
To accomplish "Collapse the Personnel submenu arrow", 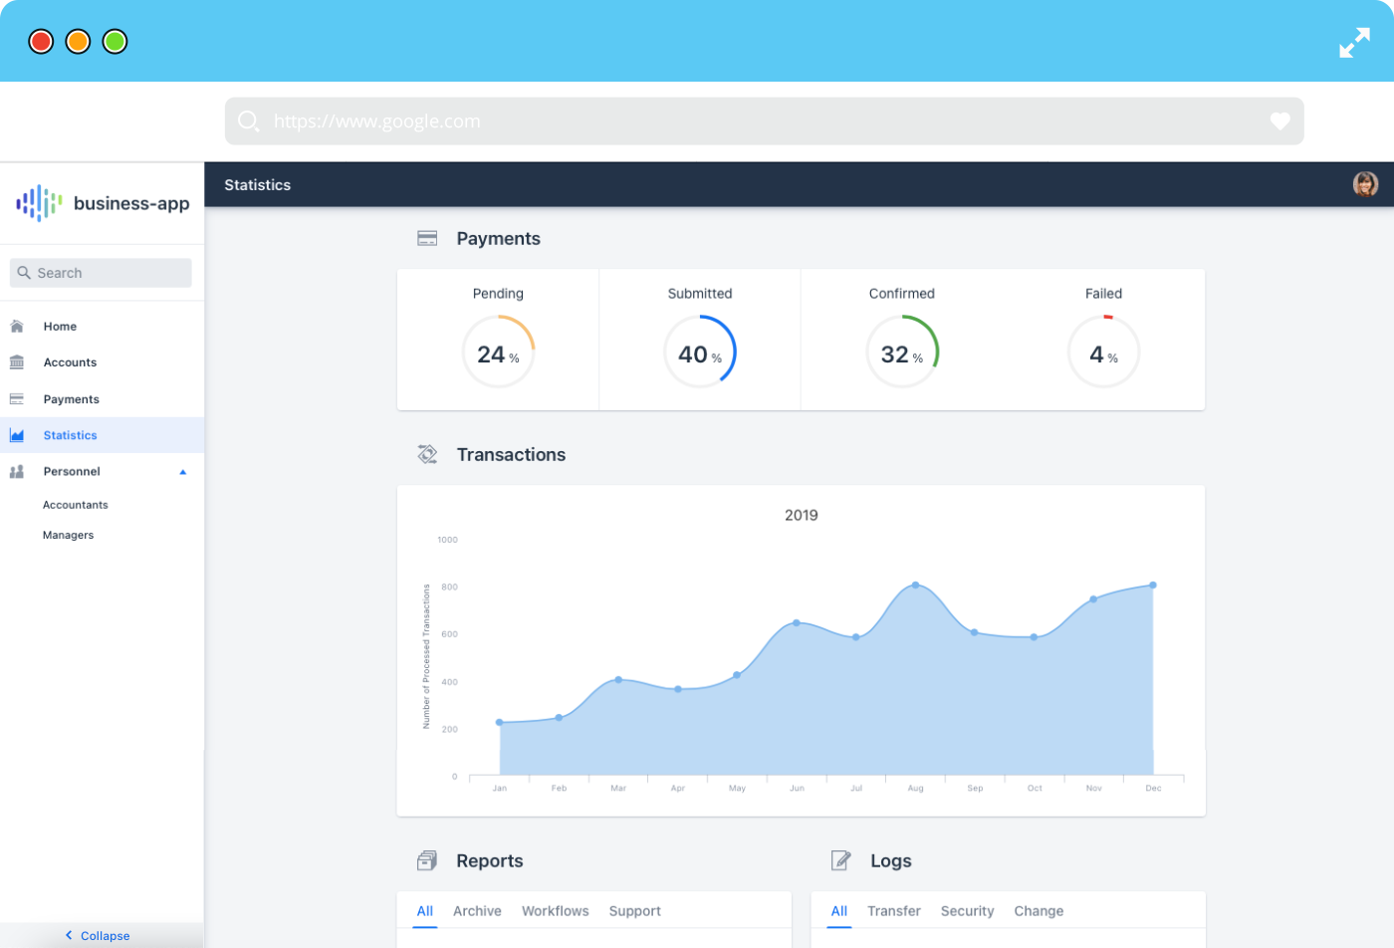I will click(x=183, y=472).
